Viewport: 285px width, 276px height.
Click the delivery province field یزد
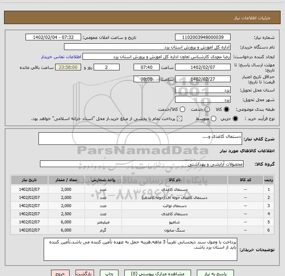(x=203, y=90)
